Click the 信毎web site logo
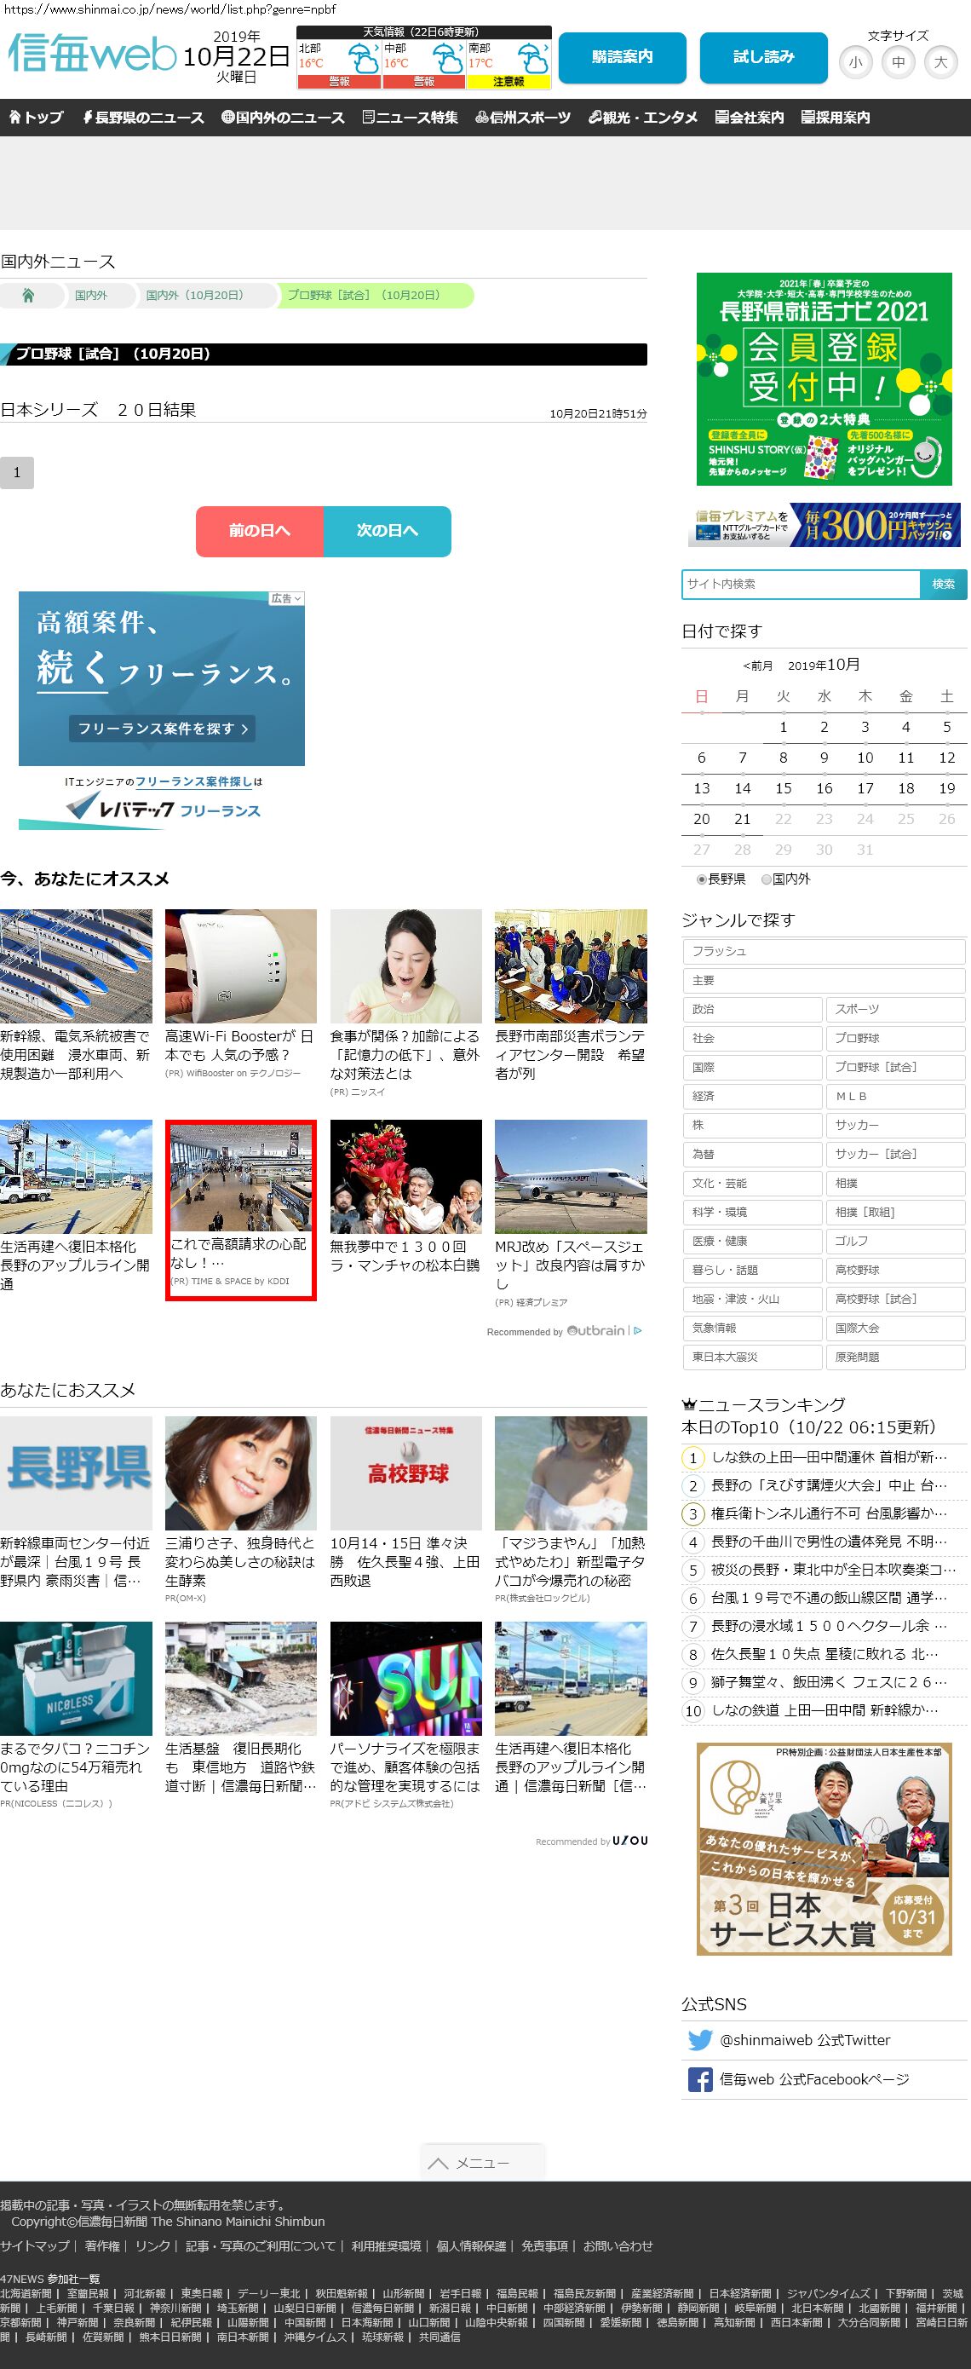The width and height of the screenshot is (971, 2369). 92,54
